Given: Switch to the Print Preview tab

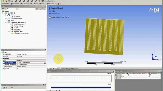Looking at the screenshot, I should click(x=61, y=69).
